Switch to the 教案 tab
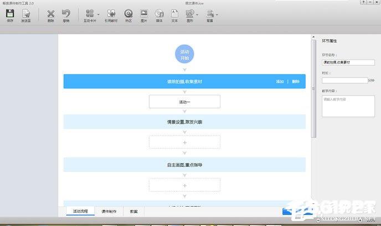Image resolution: width=381 pixels, height=226 pixels. click(x=134, y=212)
